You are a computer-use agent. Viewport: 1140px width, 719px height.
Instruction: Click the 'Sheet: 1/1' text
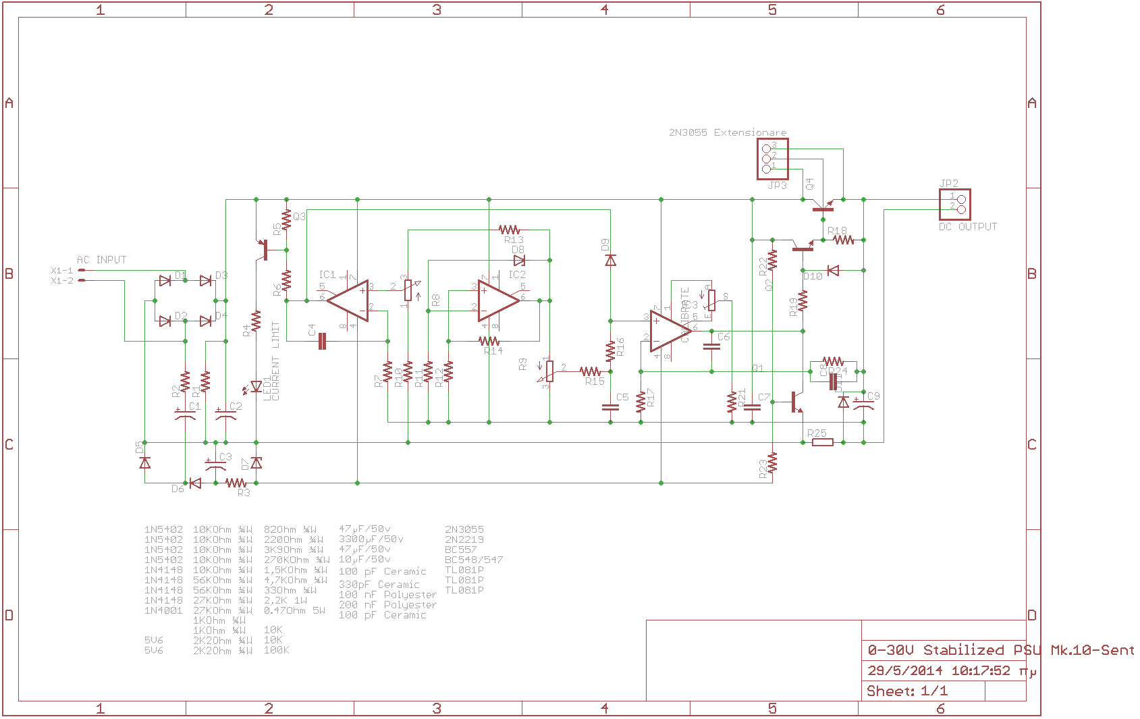pyautogui.click(x=907, y=691)
